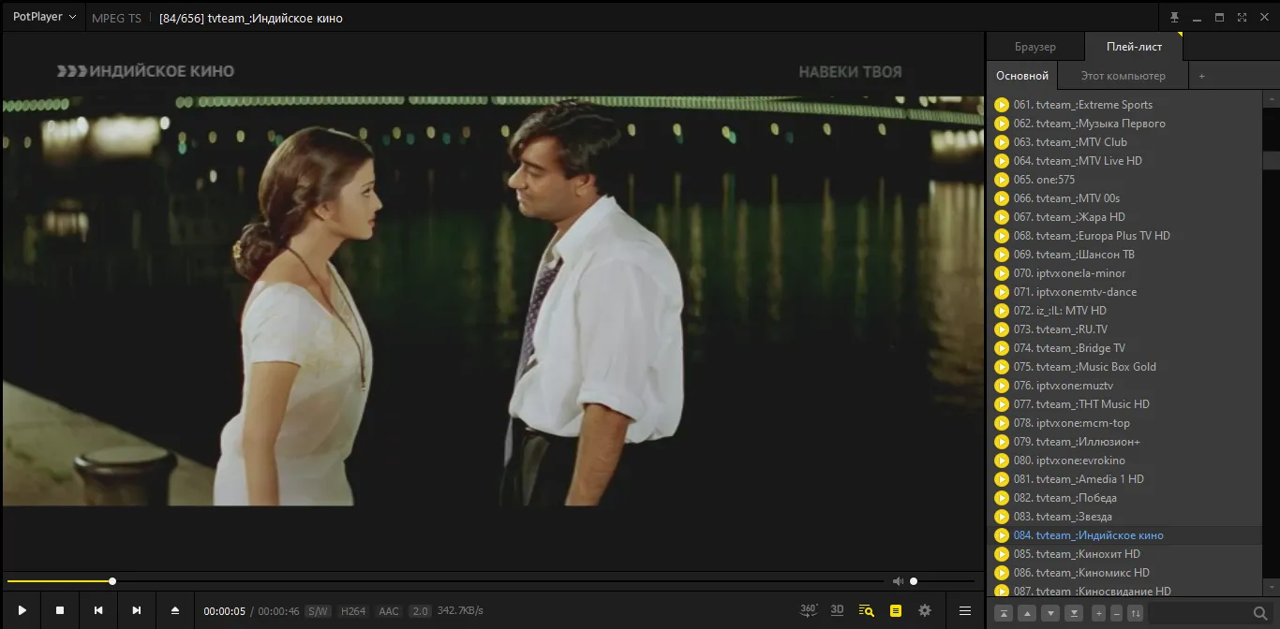Toggle 360 degree video mode
1280x629 pixels.
(x=809, y=610)
